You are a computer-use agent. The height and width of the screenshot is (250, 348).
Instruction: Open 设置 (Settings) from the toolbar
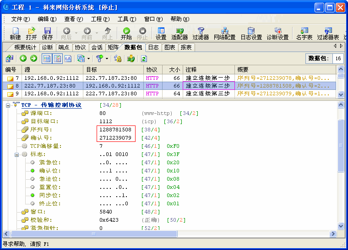161,33
